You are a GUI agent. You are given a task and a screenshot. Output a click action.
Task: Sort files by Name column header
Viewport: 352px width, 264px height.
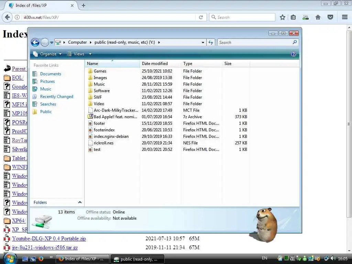coord(112,64)
